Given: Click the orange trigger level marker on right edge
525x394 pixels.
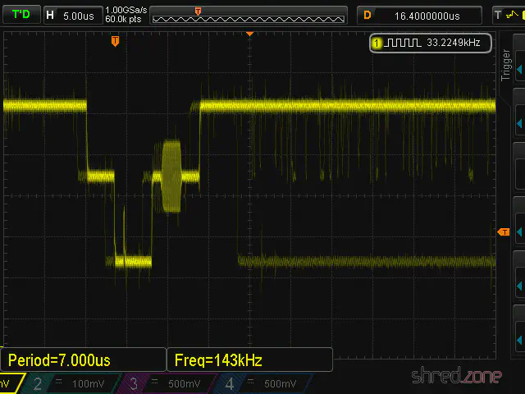Looking at the screenshot, I should point(504,233).
